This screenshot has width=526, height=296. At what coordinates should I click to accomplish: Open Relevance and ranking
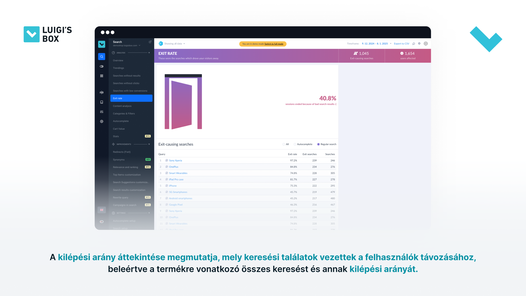click(x=125, y=167)
